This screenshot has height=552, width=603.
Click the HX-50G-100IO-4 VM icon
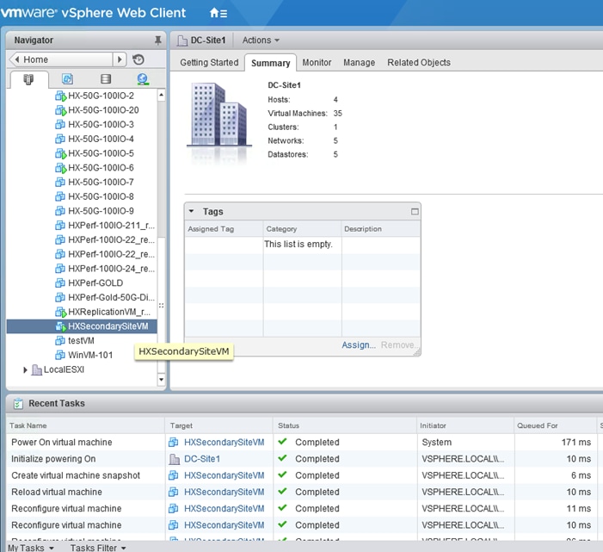pyautogui.click(x=60, y=139)
